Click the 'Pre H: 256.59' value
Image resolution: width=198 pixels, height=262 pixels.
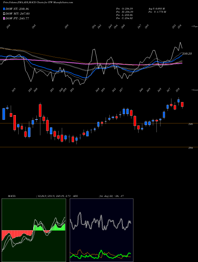click(x=124, y=12)
